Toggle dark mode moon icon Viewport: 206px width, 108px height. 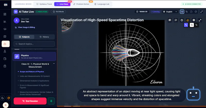click(3, 98)
